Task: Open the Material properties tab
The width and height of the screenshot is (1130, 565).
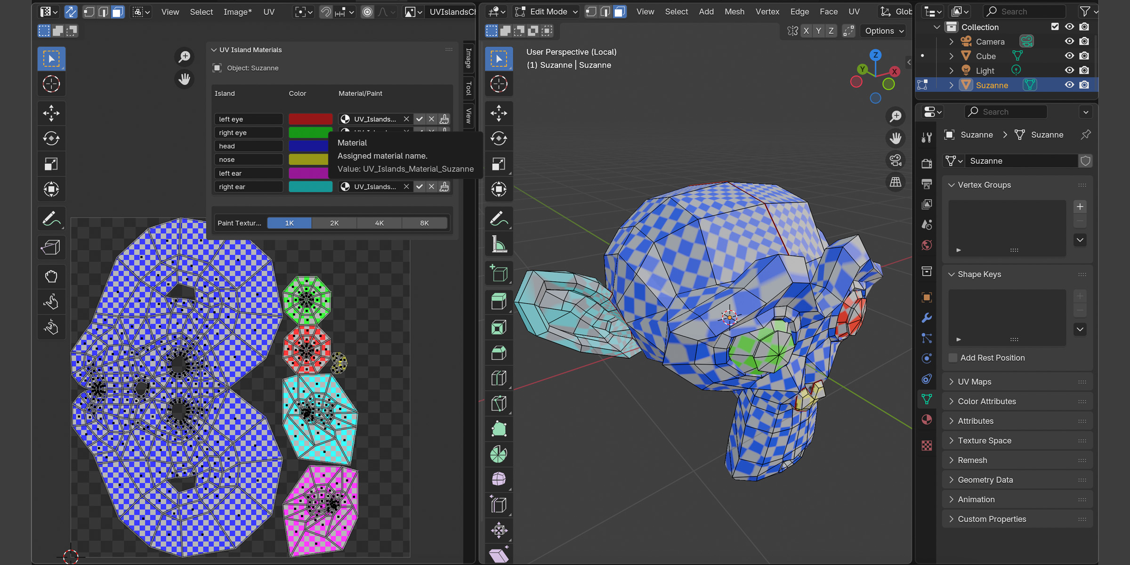Action: point(927,420)
